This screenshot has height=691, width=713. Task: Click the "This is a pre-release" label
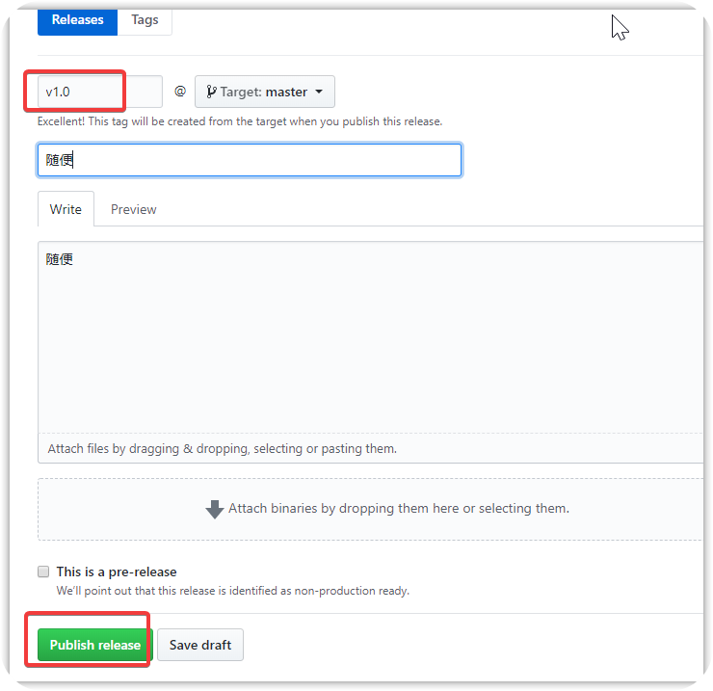pyautogui.click(x=117, y=571)
